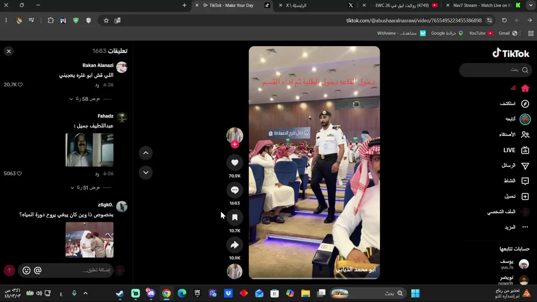Open File Explorer from the taskbar
Screen dimensions: 537x302
pos(305,294)
